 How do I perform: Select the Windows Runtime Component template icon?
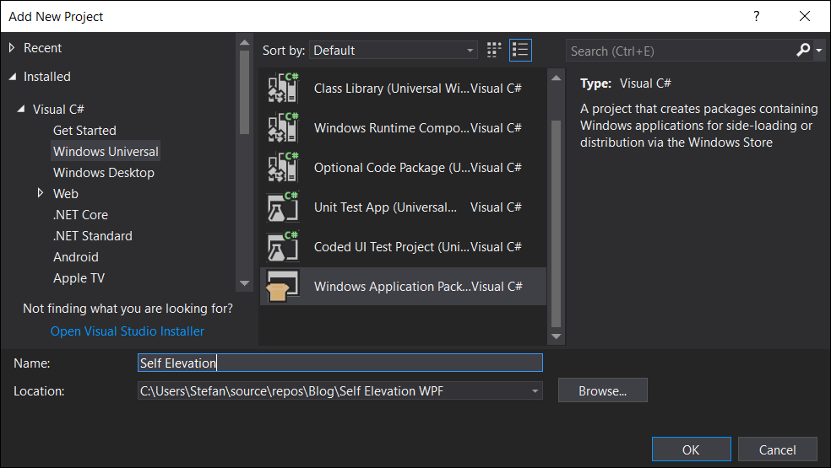pos(284,127)
